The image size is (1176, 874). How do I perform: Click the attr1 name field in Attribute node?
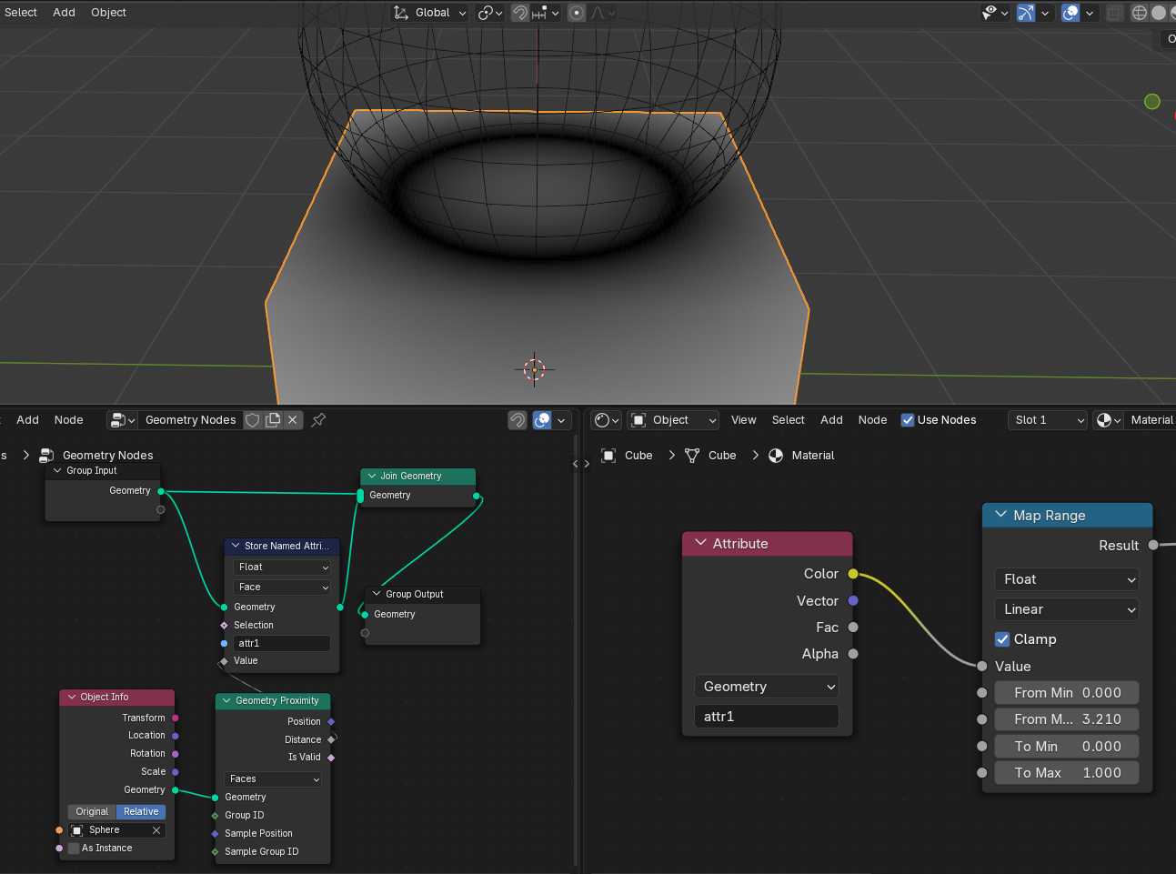766,717
